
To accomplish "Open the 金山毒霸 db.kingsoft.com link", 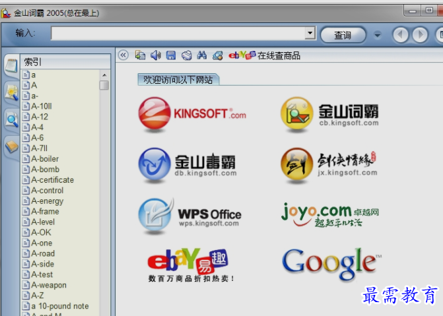I will (187, 164).
